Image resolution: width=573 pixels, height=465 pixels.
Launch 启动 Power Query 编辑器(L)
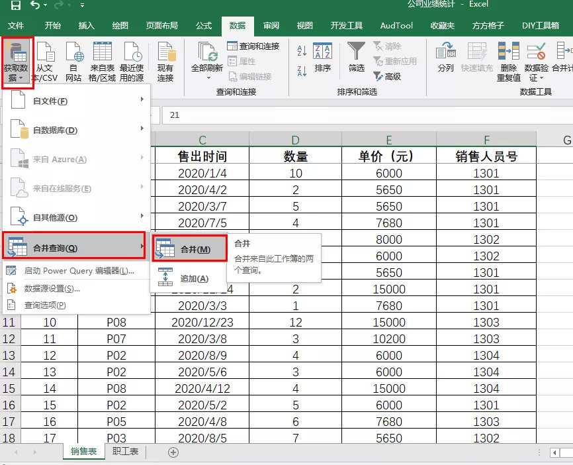click(x=76, y=271)
